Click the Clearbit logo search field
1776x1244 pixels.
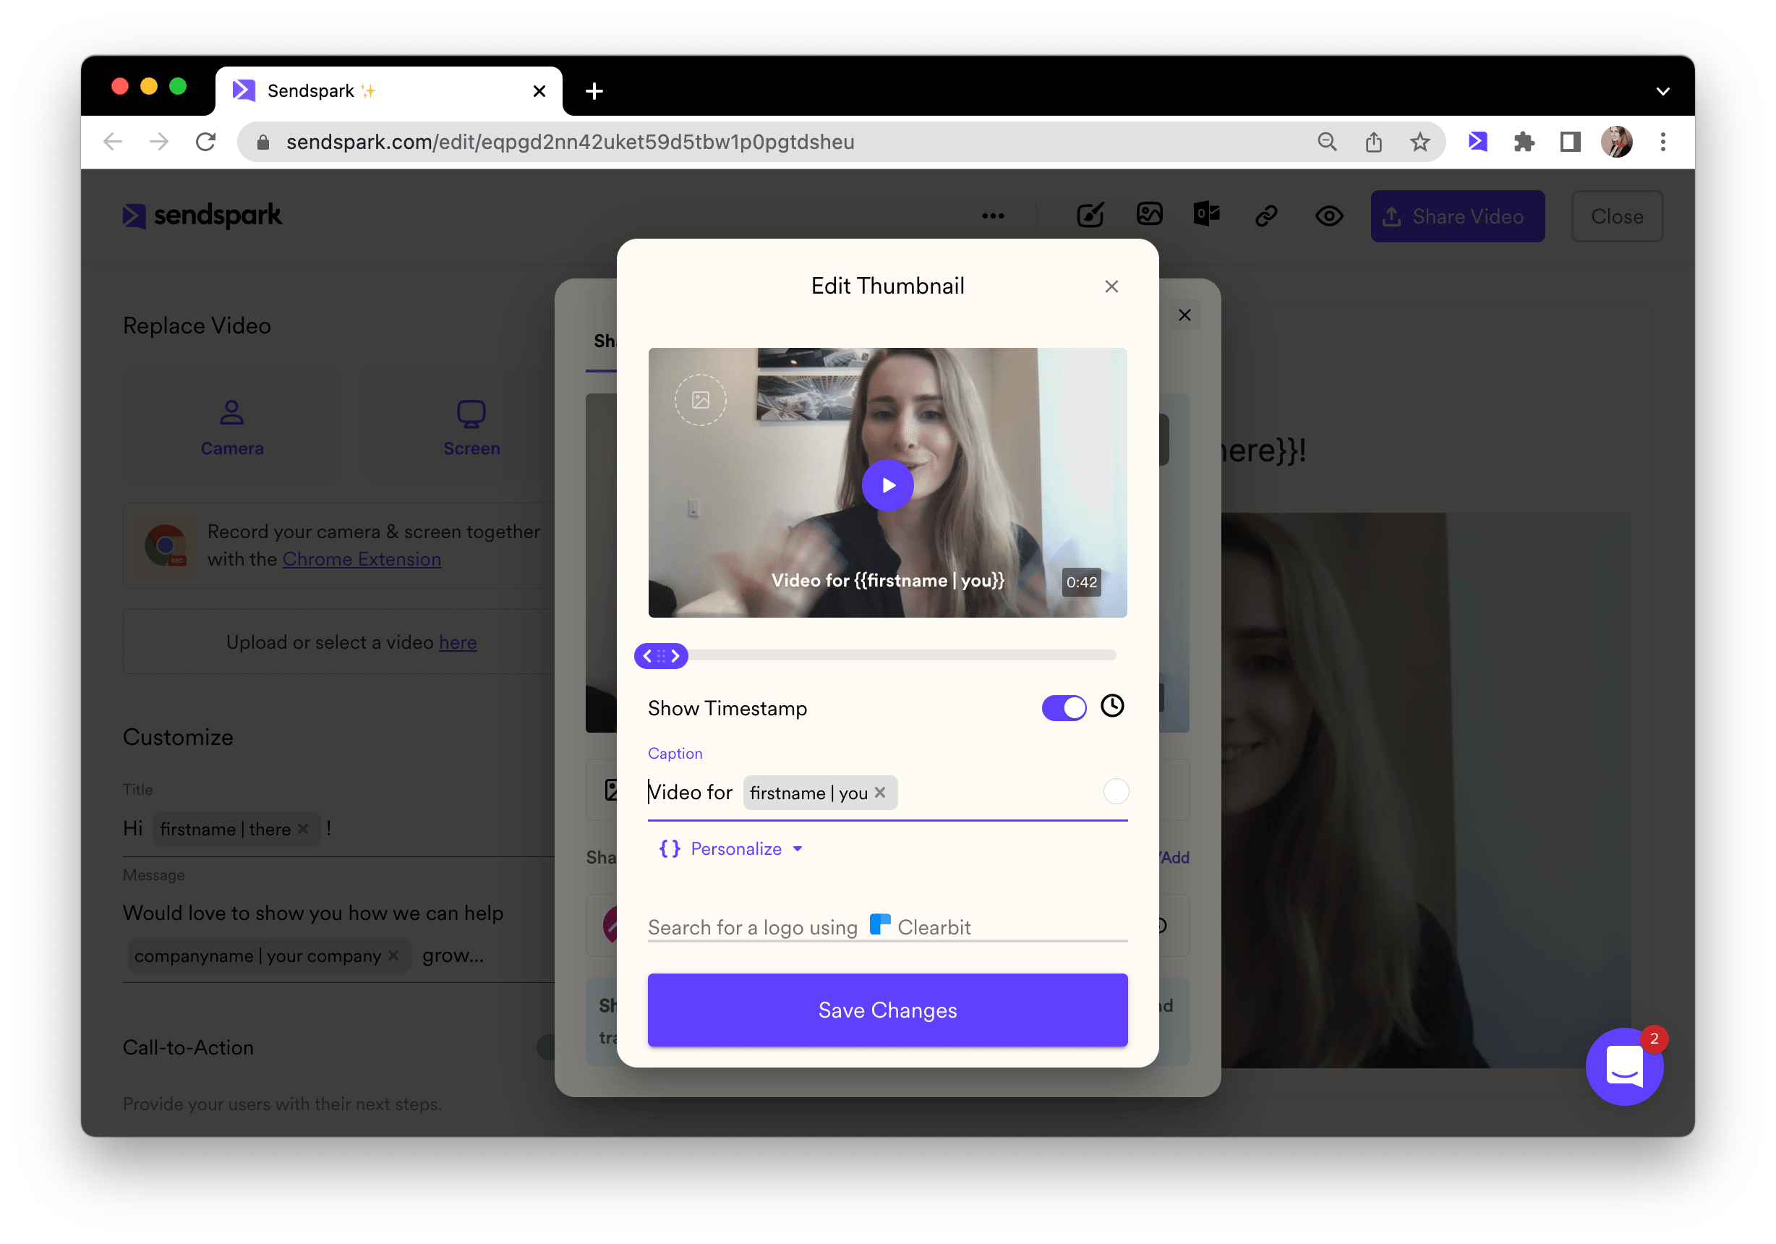tap(887, 926)
